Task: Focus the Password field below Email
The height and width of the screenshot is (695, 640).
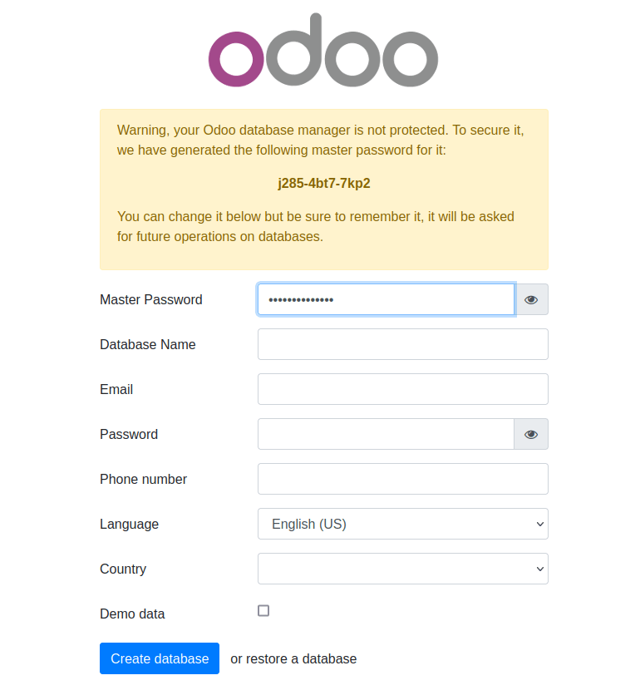Action: point(386,434)
